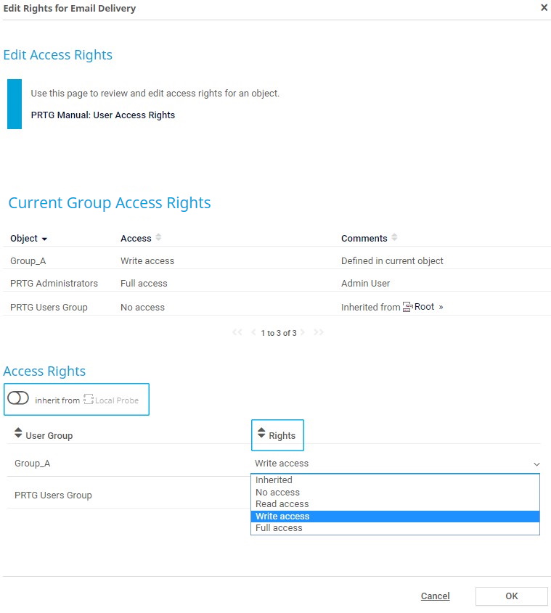The image size is (551, 613).
Task: Close the Edit Rights dialog with X
Action: point(544,8)
